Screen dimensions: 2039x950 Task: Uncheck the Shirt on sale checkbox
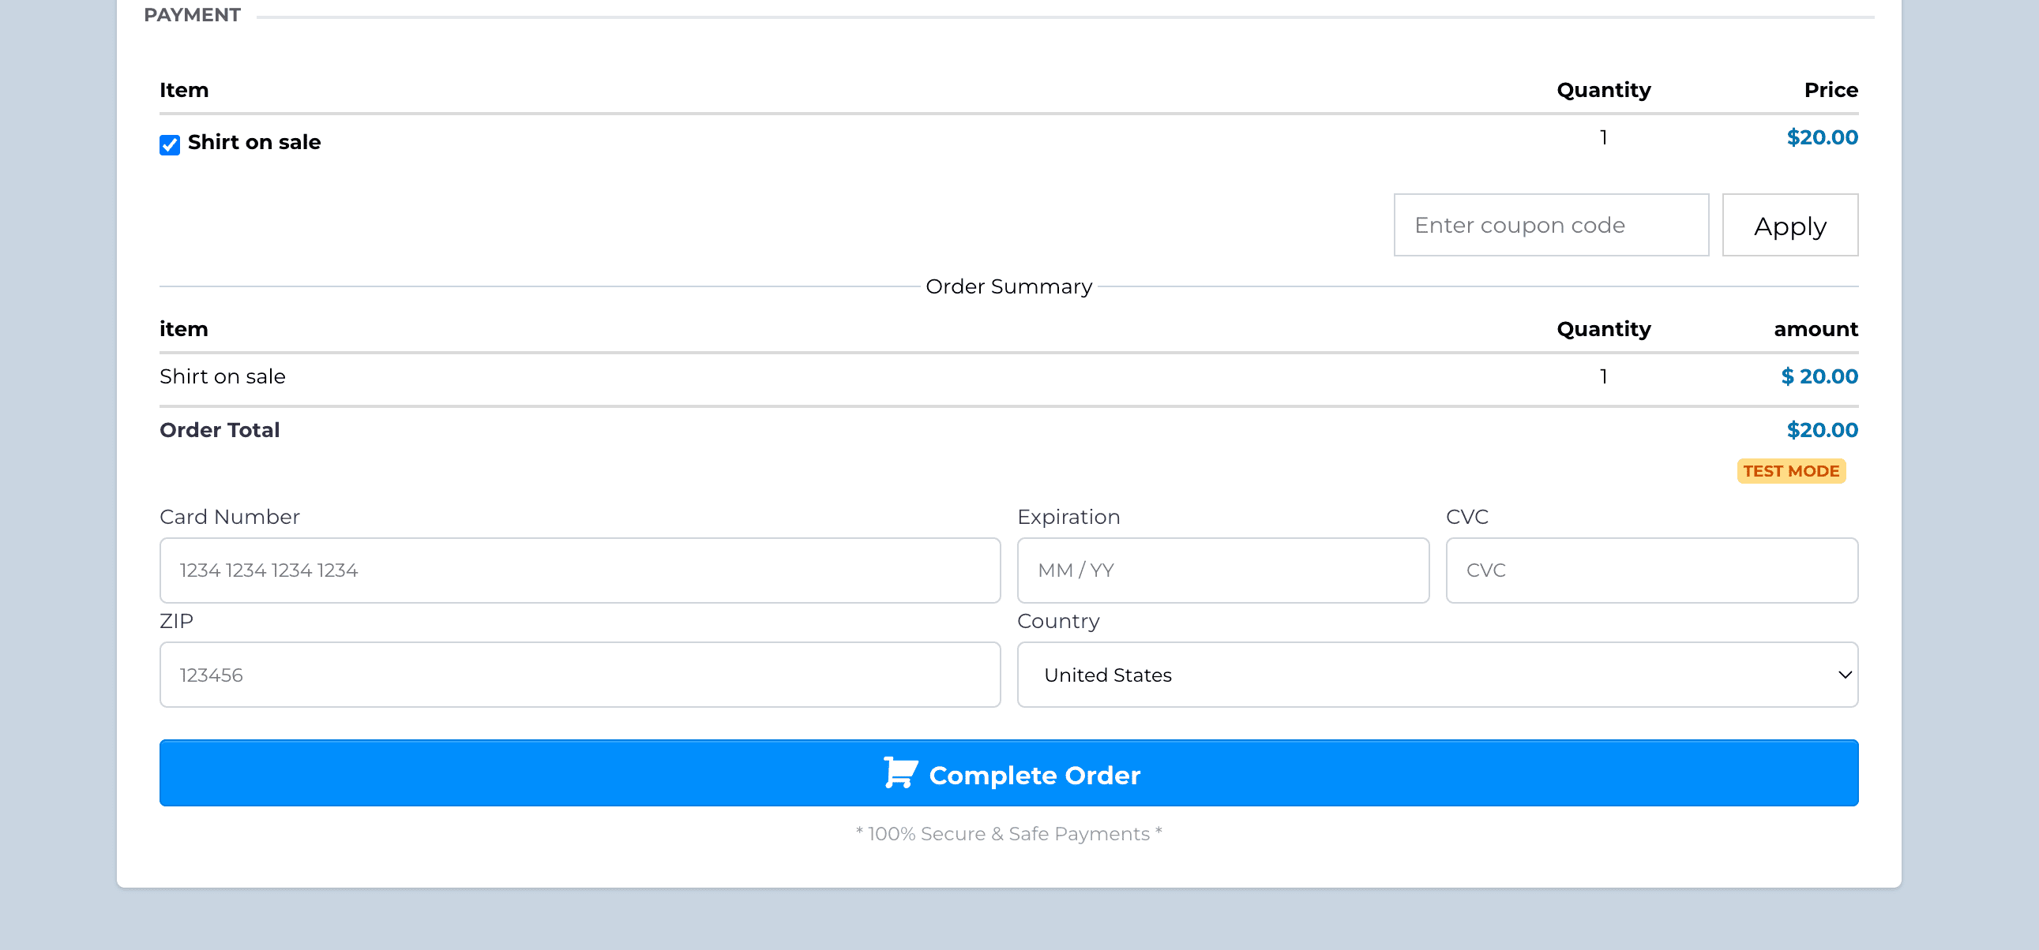click(169, 144)
